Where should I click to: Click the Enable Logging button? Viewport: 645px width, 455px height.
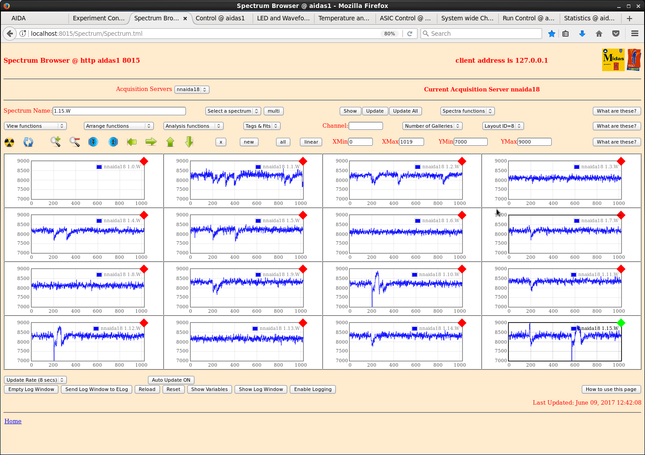pos(313,389)
